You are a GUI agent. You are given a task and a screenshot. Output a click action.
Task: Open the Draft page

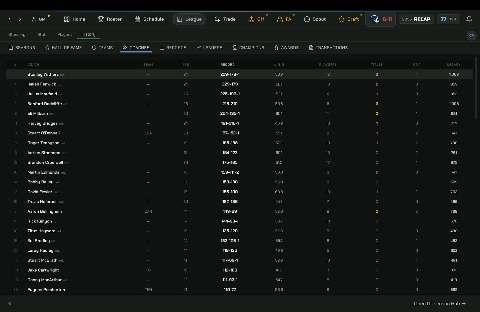point(349,19)
